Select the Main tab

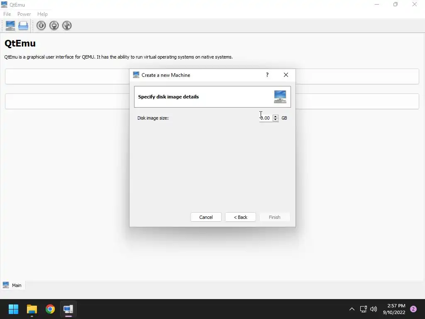12,285
